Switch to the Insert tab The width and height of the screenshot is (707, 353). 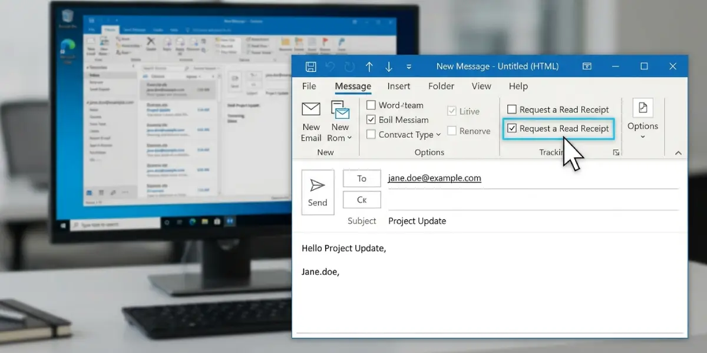[398, 86]
